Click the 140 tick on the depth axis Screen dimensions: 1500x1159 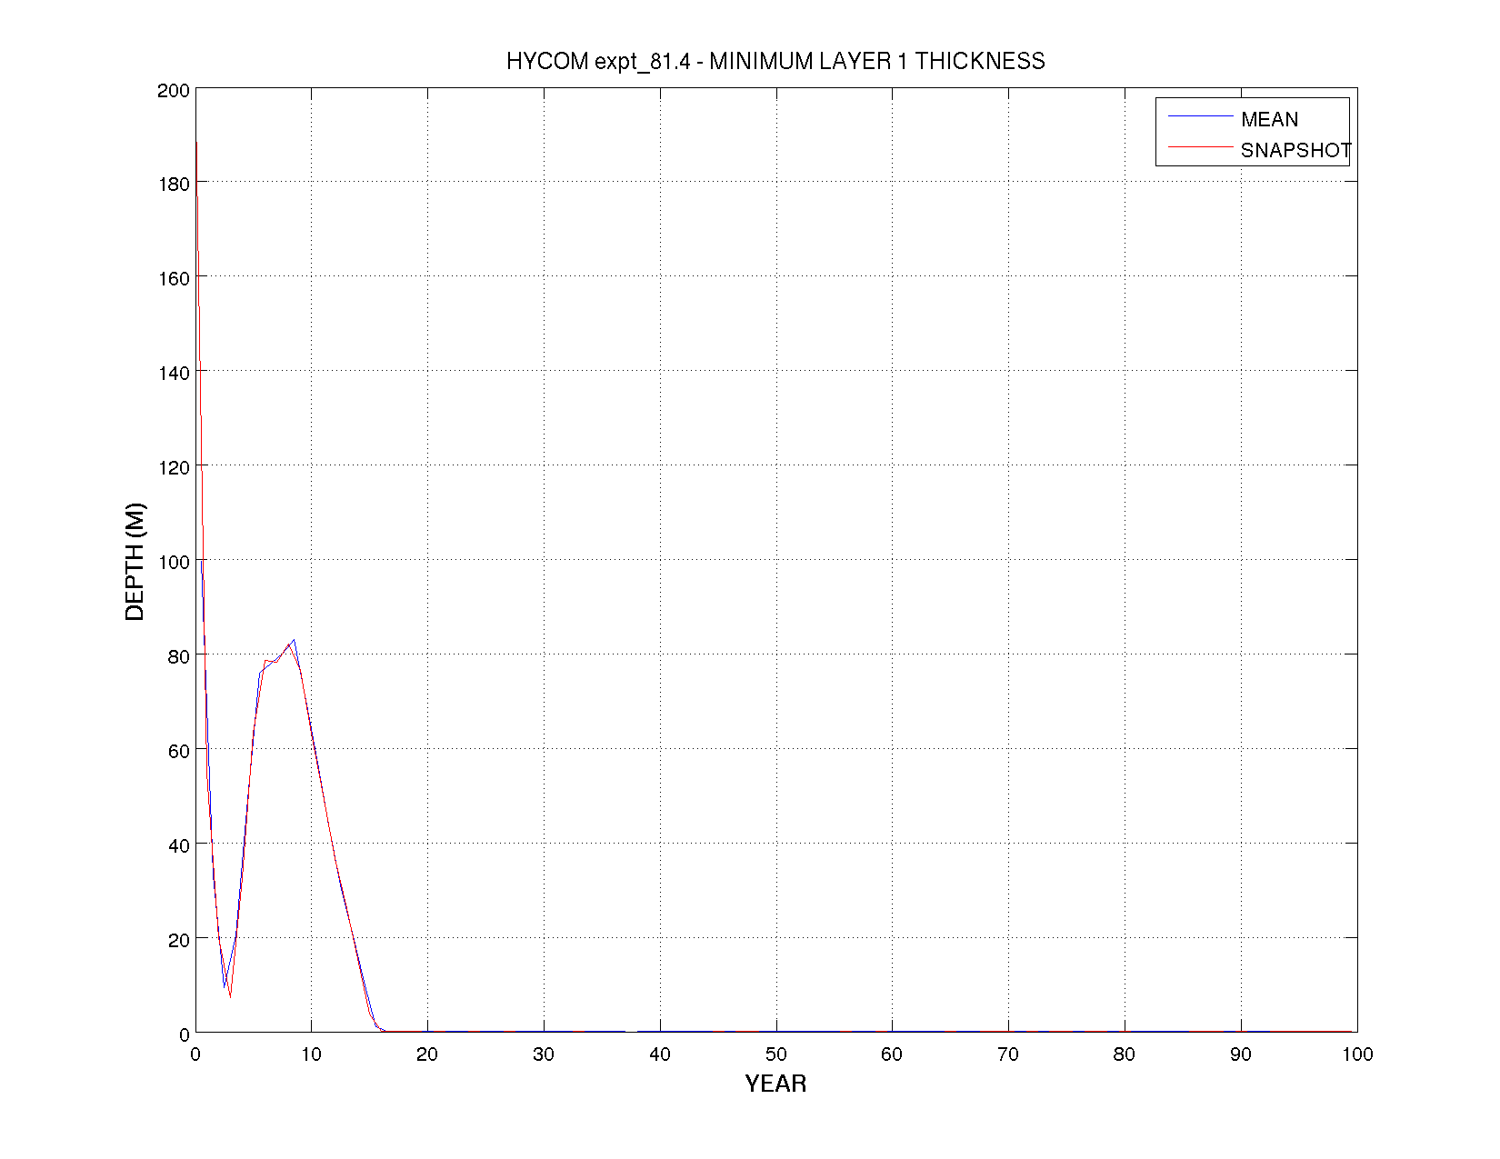tap(174, 373)
